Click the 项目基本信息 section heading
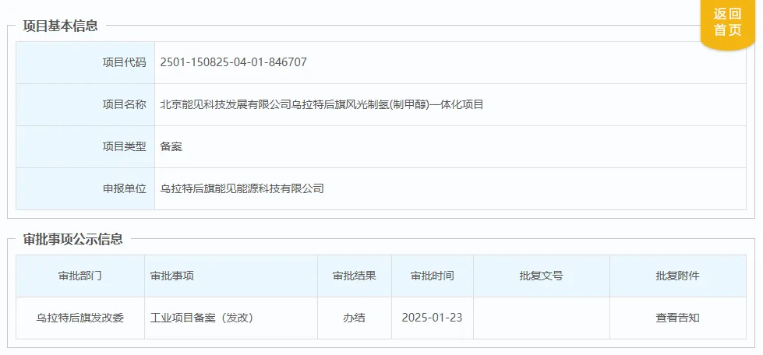The width and height of the screenshot is (763, 355). click(60, 26)
